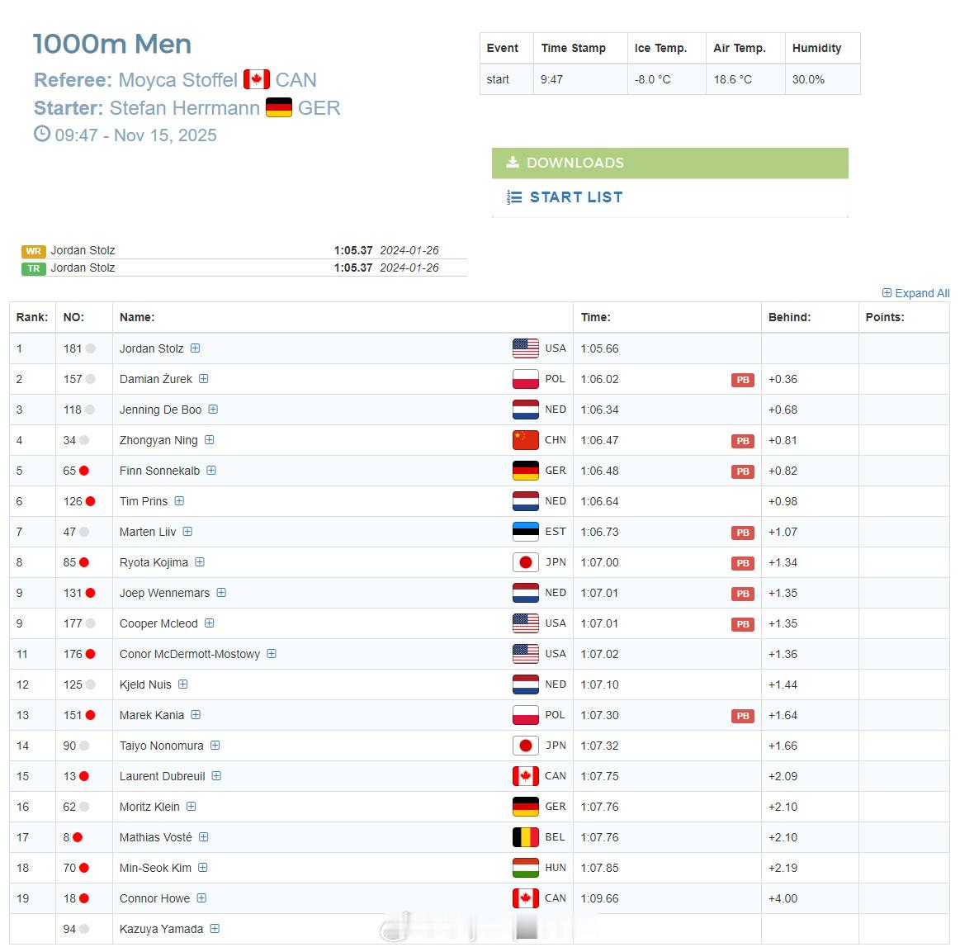Click the clock icon by the date

pos(41,134)
